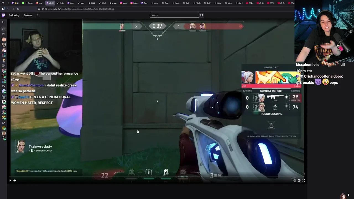Expand the left channel sidebar arrow
The height and width of the screenshot is (199, 354).
pos(3,22)
